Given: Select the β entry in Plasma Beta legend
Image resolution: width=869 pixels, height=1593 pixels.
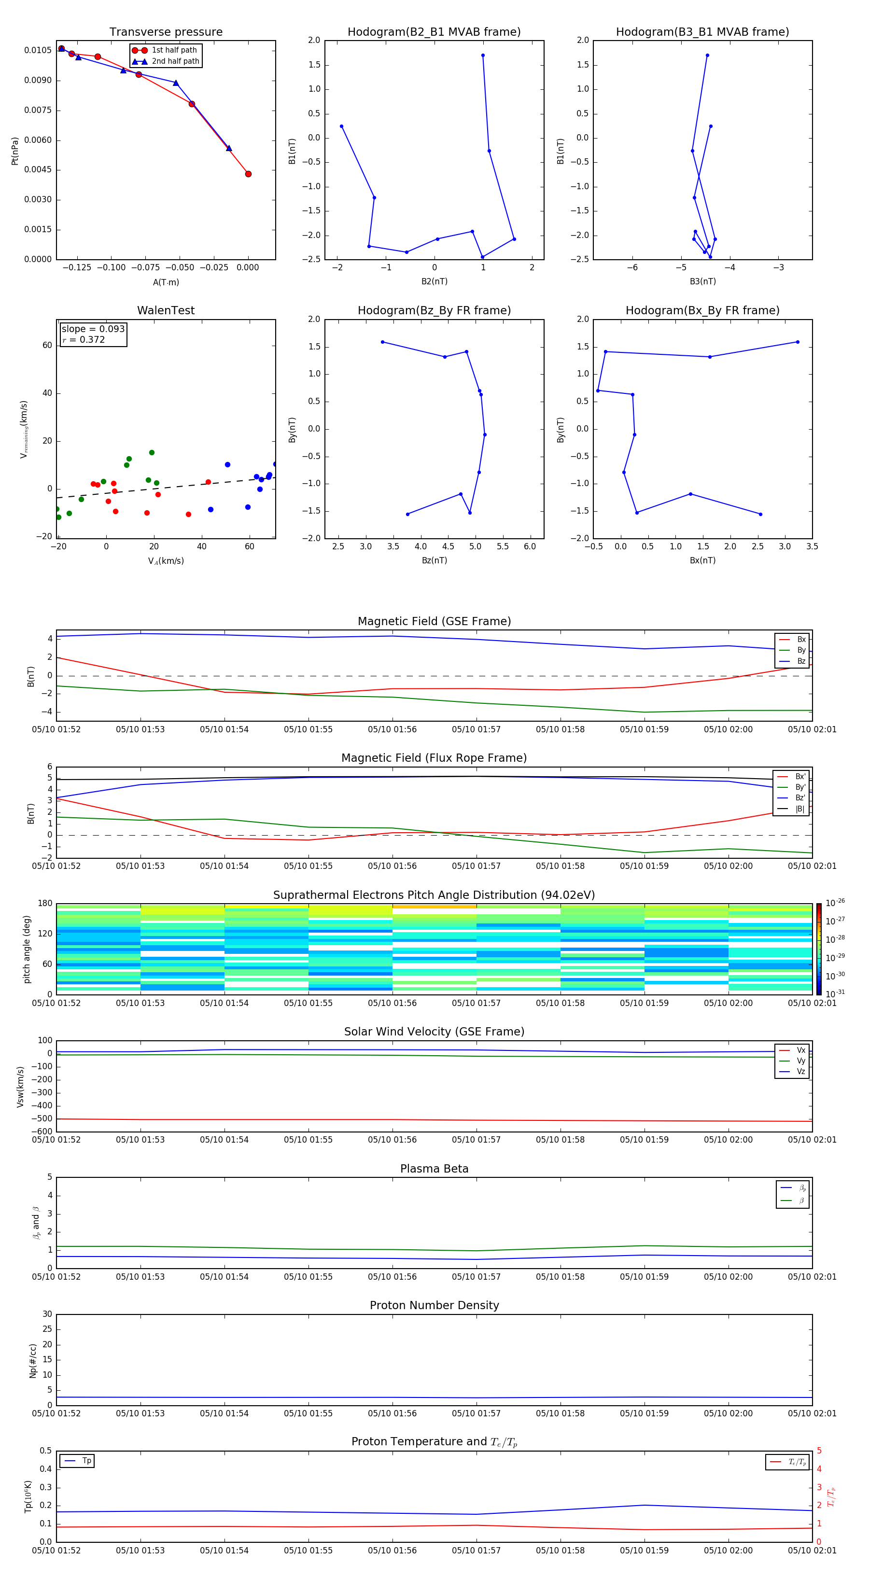Looking at the screenshot, I should click(793, 1201).
